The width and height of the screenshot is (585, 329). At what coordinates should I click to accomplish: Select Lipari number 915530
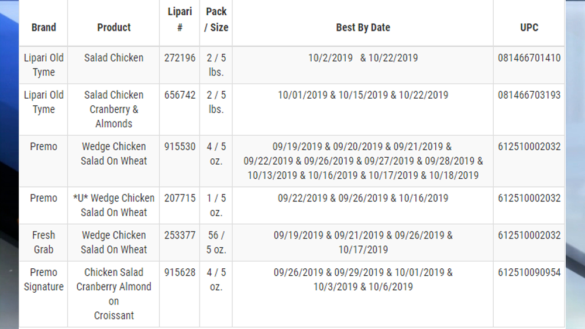(180, 147)
